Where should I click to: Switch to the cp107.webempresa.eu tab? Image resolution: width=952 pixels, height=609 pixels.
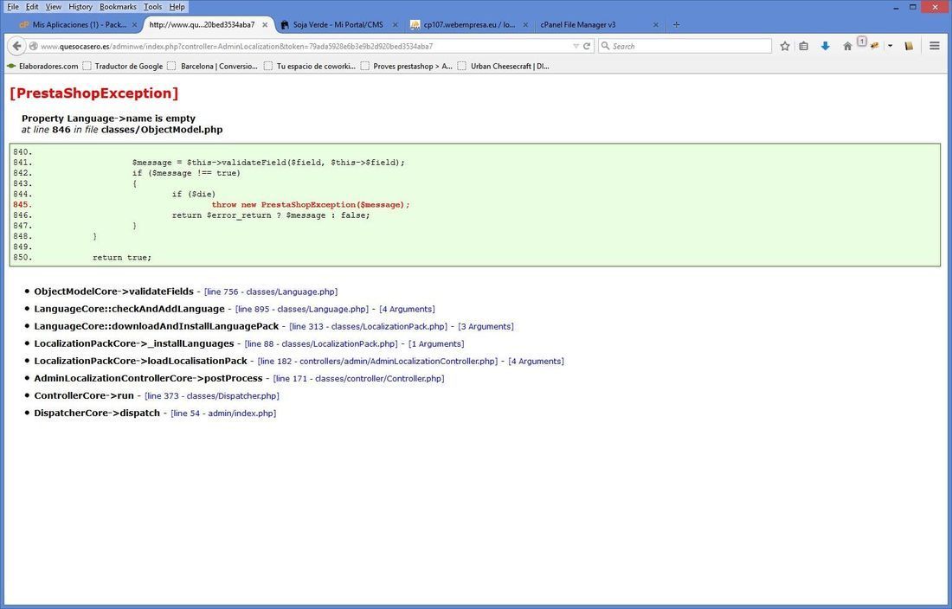tap(469, 25)
